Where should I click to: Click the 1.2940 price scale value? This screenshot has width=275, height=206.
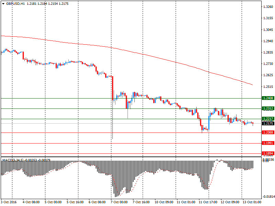point(268,41)
